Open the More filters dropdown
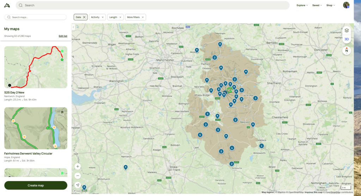The height and width of the screenshot is (196, 361). (x=135, y=17)
